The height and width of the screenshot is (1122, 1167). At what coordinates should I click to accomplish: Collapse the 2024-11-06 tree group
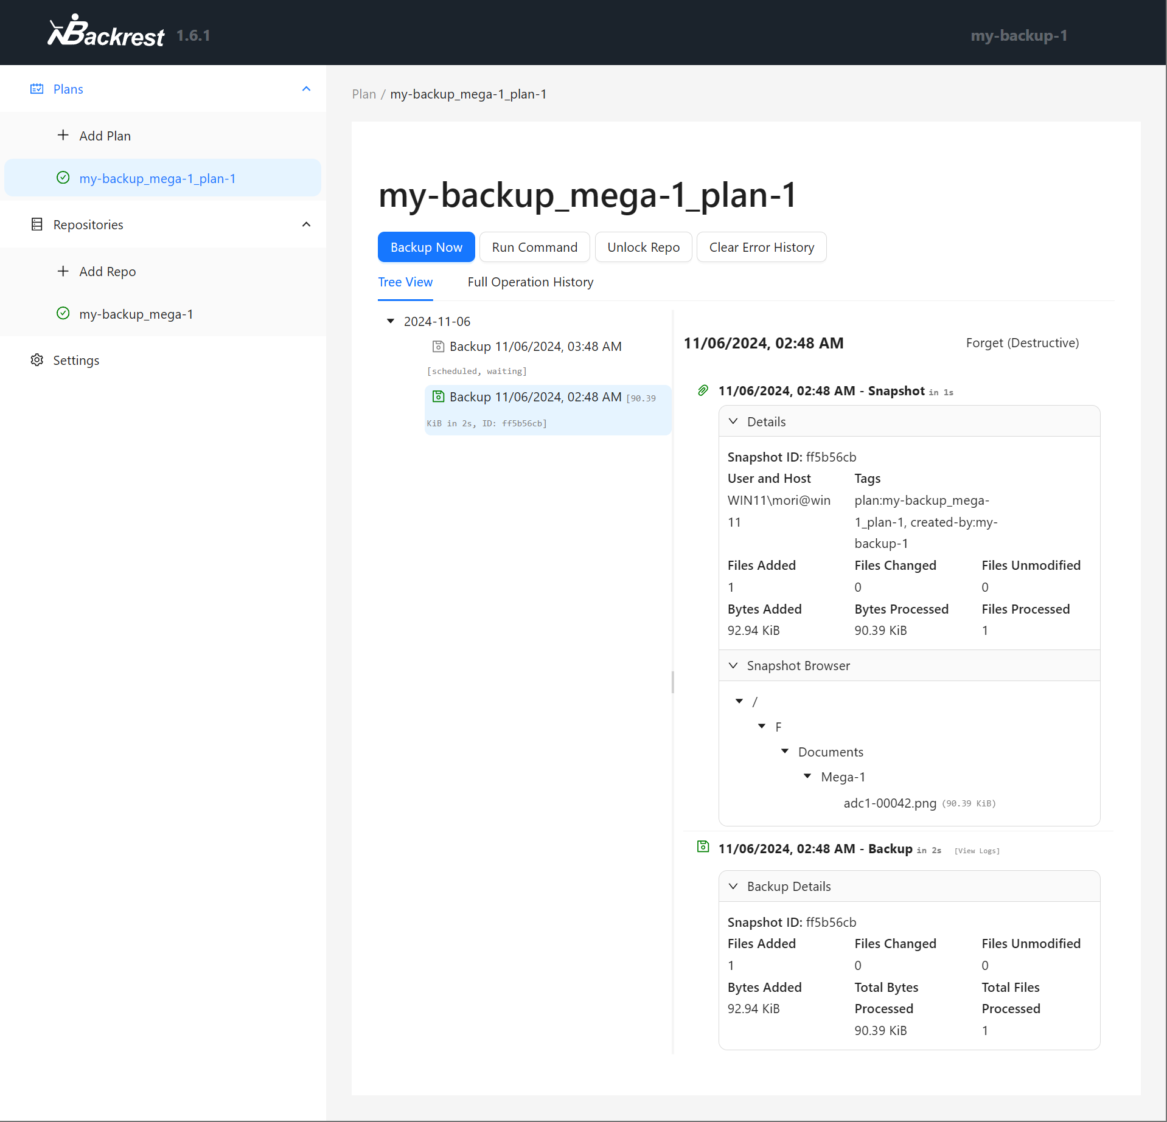pos(391,321)
